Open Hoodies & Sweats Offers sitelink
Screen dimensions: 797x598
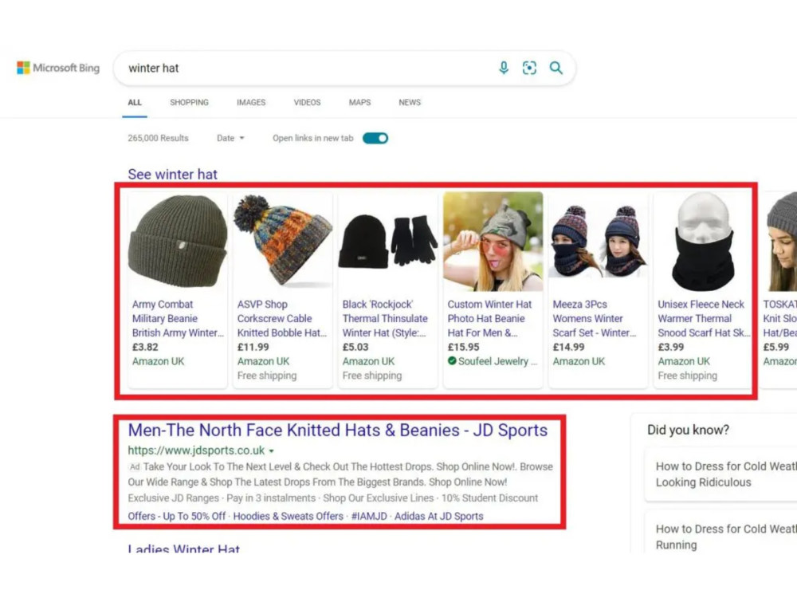pyautogui.click(x=289, y=516)
